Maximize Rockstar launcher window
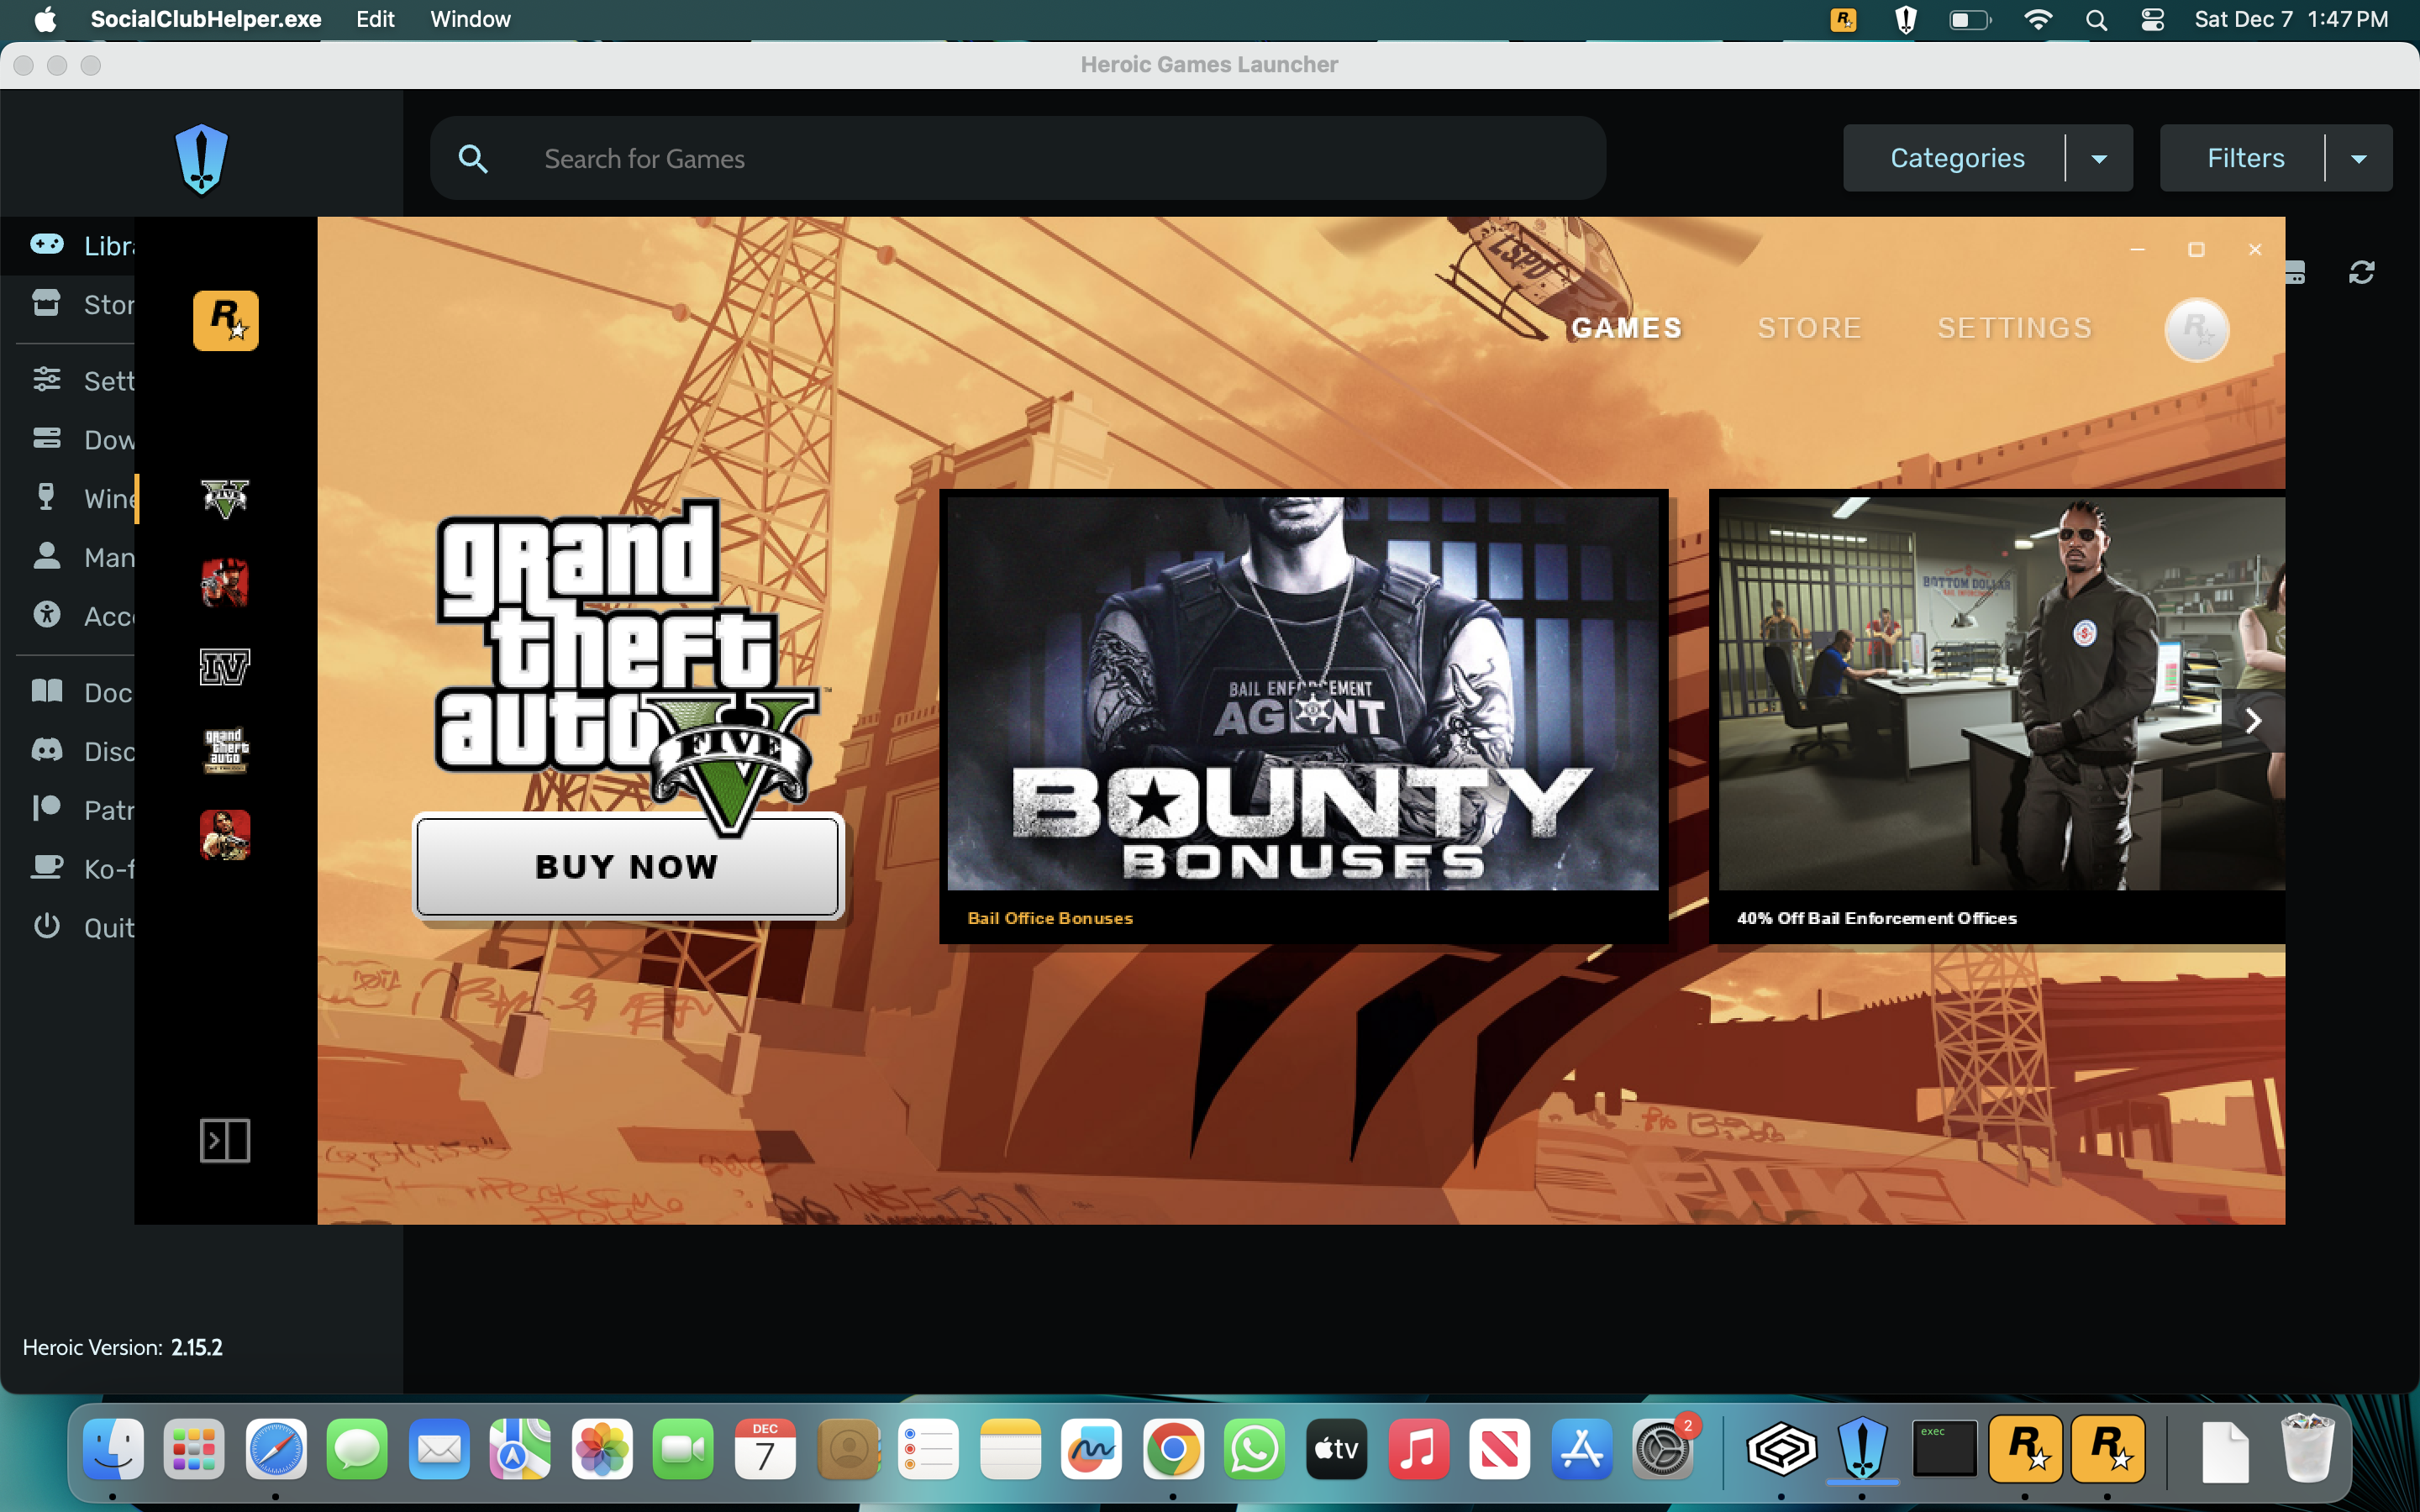This screenshot has height=1512, width=2420. [x=2196, y=249]
